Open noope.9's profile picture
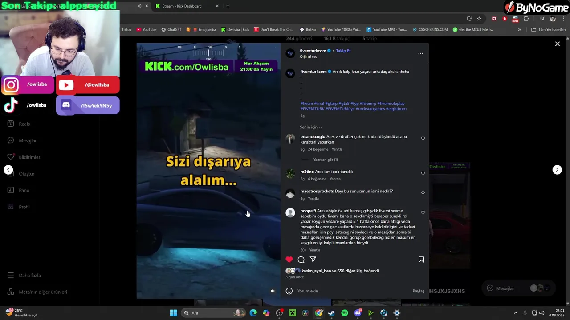Viewport: 570px width, 320px height. tap(290, 213)
